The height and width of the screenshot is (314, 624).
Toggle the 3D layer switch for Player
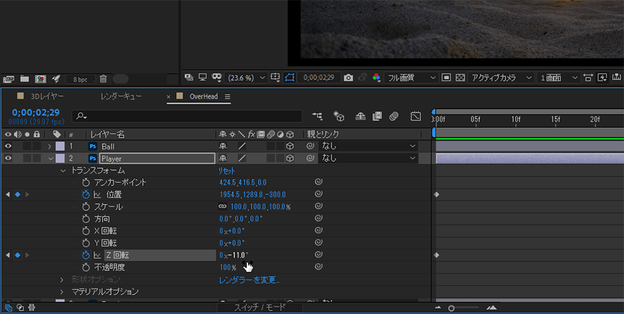[290, 158]
